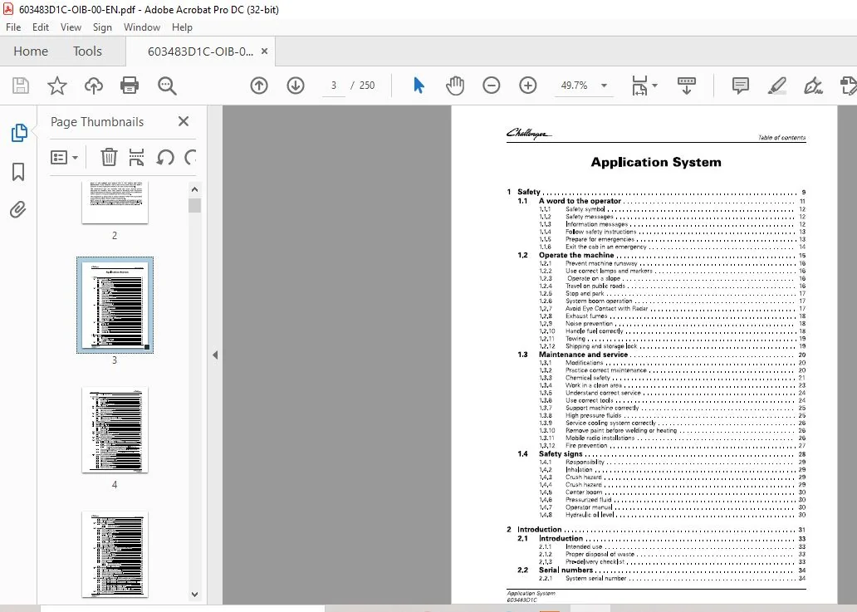Click thumbnails scrollbar up arrow
Viewport: 857px width, 612px height.
[194, 189]
